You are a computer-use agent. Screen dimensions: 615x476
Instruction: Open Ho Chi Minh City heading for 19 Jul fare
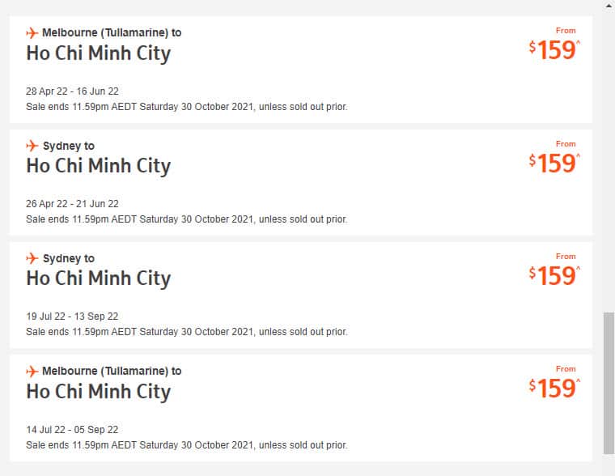[x=98, y=278]
